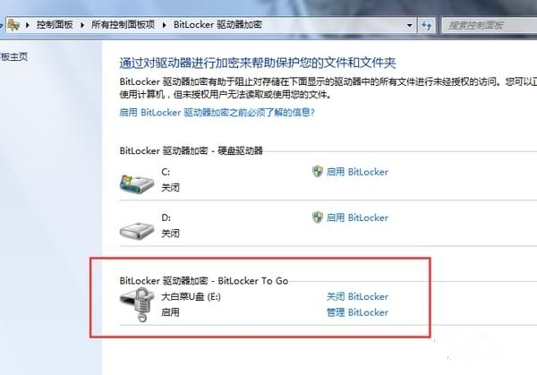Enable BitLocker on drive C:
This screenshot has width=537, height=375.
click(x=357, y=172)
